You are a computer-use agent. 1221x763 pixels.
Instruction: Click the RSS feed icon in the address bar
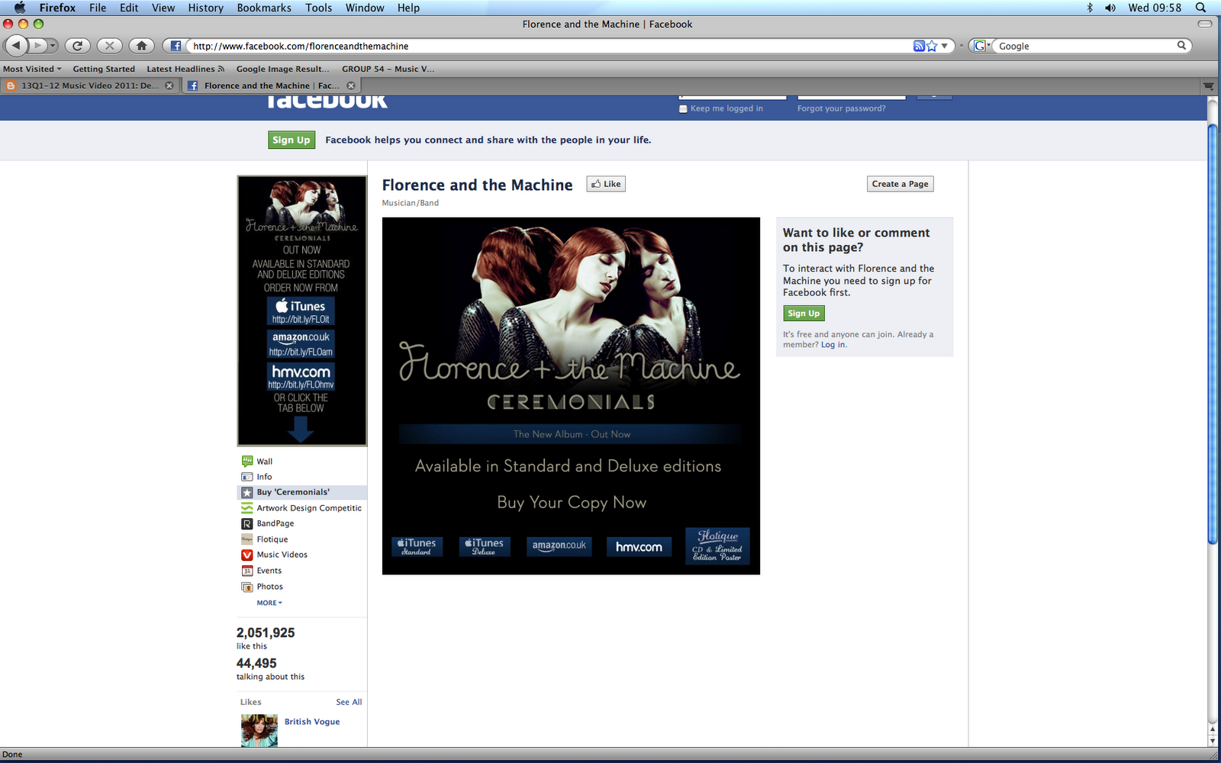[919, 46]
